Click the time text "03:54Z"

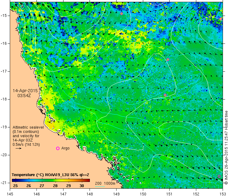click(x=24, y=96)
